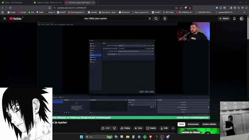Open Calculator from the taskbar
This screenshot has width=249, height=140.
pyautogui.click(x=133, y=137)
